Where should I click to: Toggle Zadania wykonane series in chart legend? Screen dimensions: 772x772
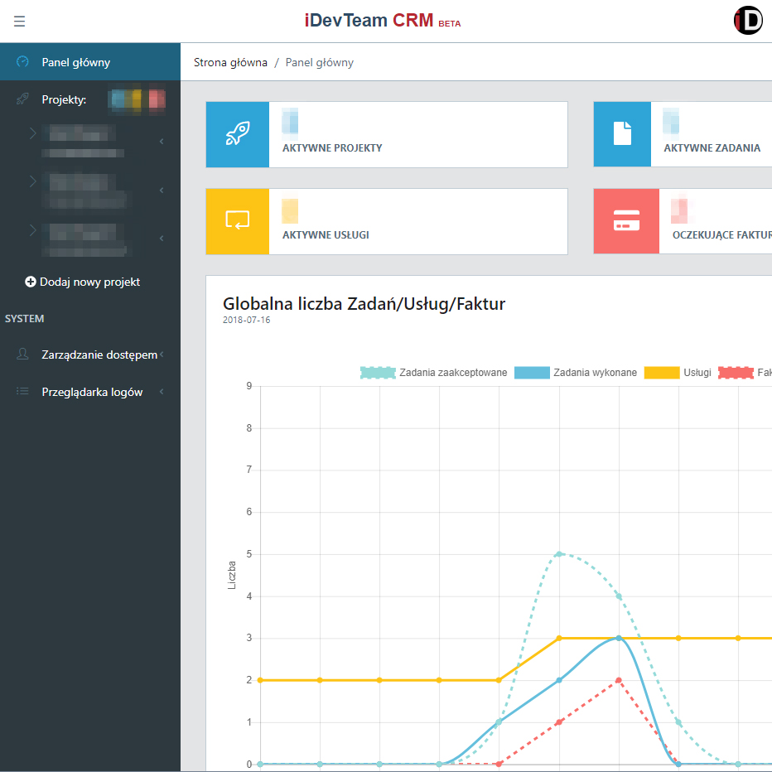[x=576, y=373]
